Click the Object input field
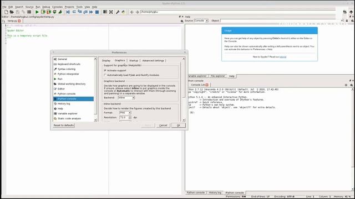 click(280, 20)
